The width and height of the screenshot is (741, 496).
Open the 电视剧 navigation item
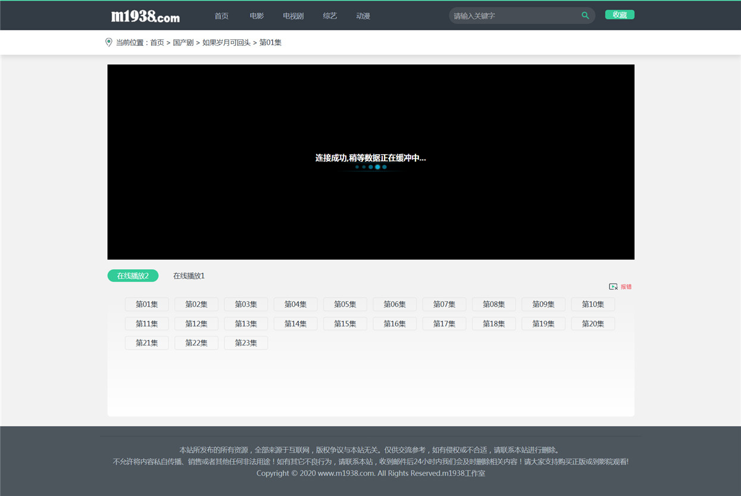pyautogui.click(x=293, y=16)
